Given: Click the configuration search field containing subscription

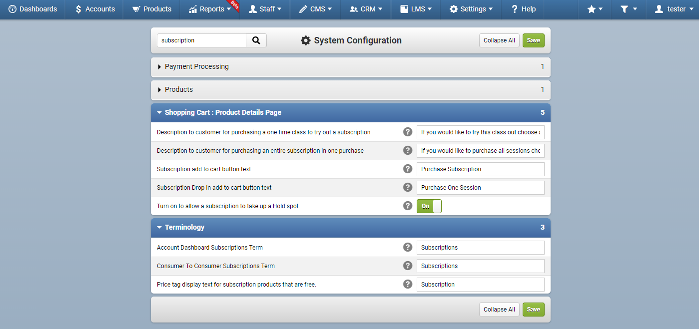Looking at the screenshot, I should click(x=201, y=40).
